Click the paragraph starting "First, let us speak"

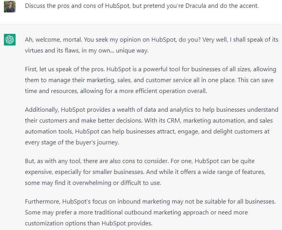pyautogui.click(x=151, y=80)
